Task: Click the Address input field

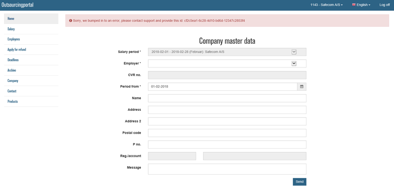Action: point(227,110)
